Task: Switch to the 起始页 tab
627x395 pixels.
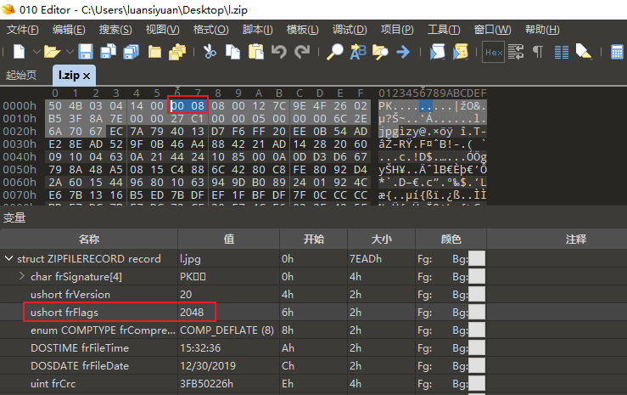Action: click(21, 76)
